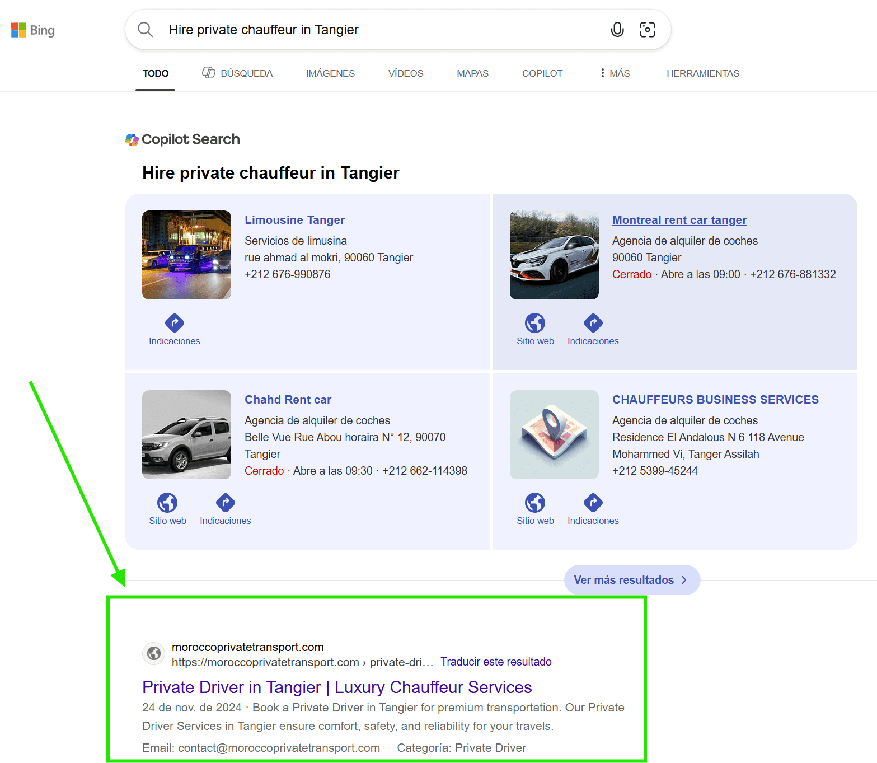Open directions icon for Limousine Tanger

point(174,323)
